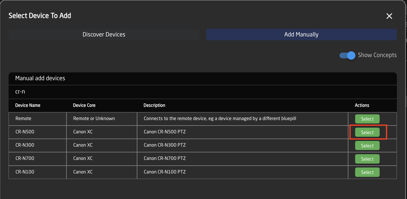Click the CR-N500 row in the table
The image size is (407, 199).
point(182,132)
